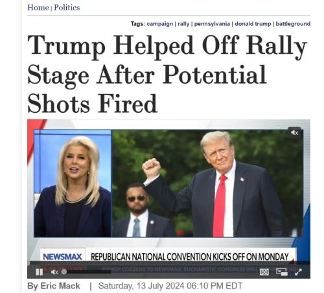324x293 pixels.
Task: Click the anchor's video frame
Action: pyautogui.click(x=73, y=183)
